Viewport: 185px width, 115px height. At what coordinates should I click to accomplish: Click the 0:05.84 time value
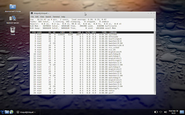pos(103,34)
